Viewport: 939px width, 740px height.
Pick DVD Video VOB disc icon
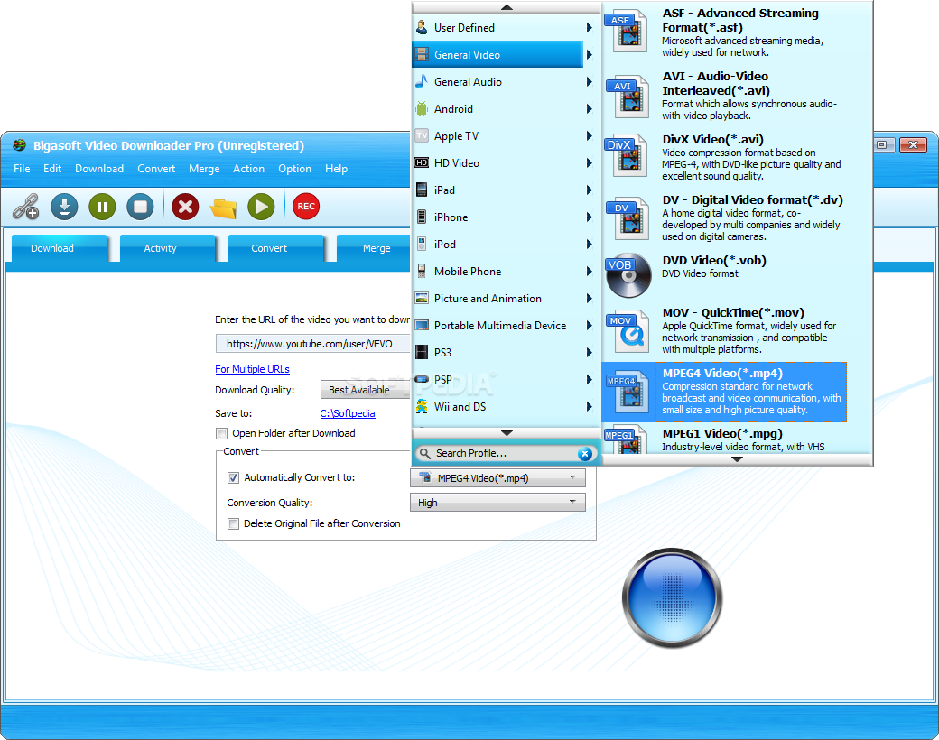(628, 275)
